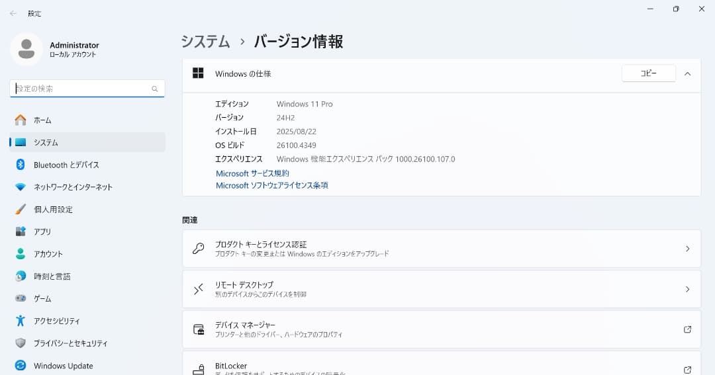Click the Accessibility figure icon
Viewport: 715px width, 375px height.
20,321
